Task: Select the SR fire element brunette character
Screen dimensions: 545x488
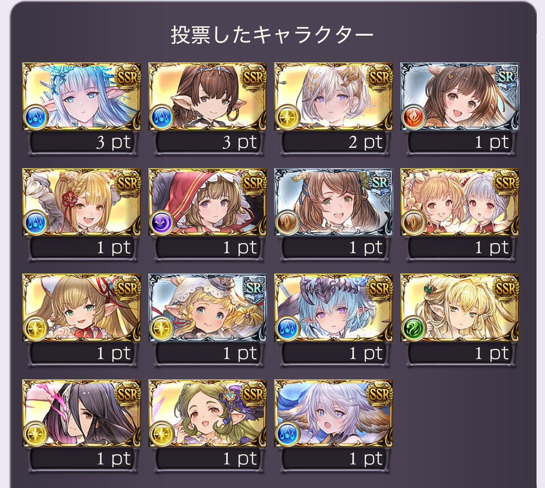Action: coord(459,96)
